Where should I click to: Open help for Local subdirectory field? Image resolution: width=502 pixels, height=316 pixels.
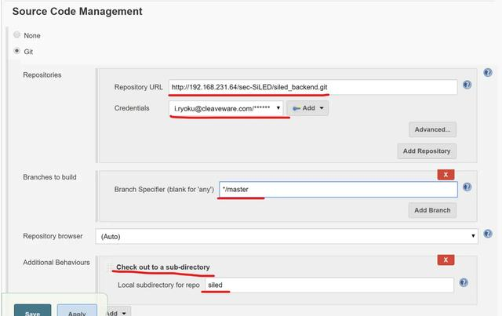(x=464, y=282)
